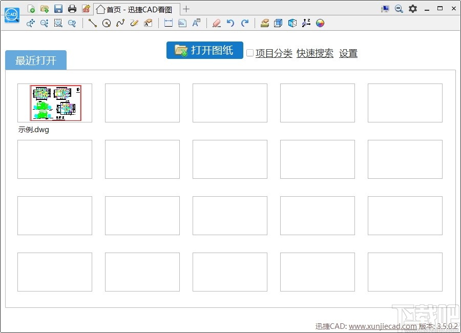Select the text annotation tool with pencil
461x333 pixels.
148,23
